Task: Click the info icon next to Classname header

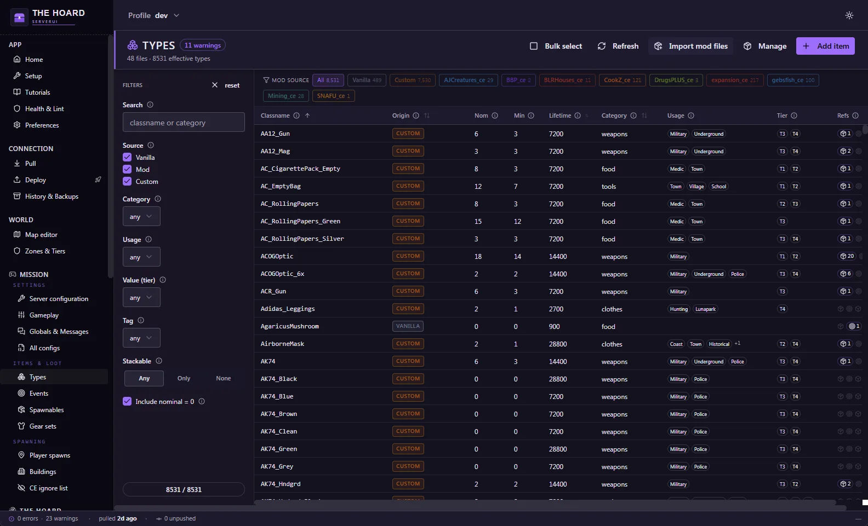Action: [x=296, y=115]
